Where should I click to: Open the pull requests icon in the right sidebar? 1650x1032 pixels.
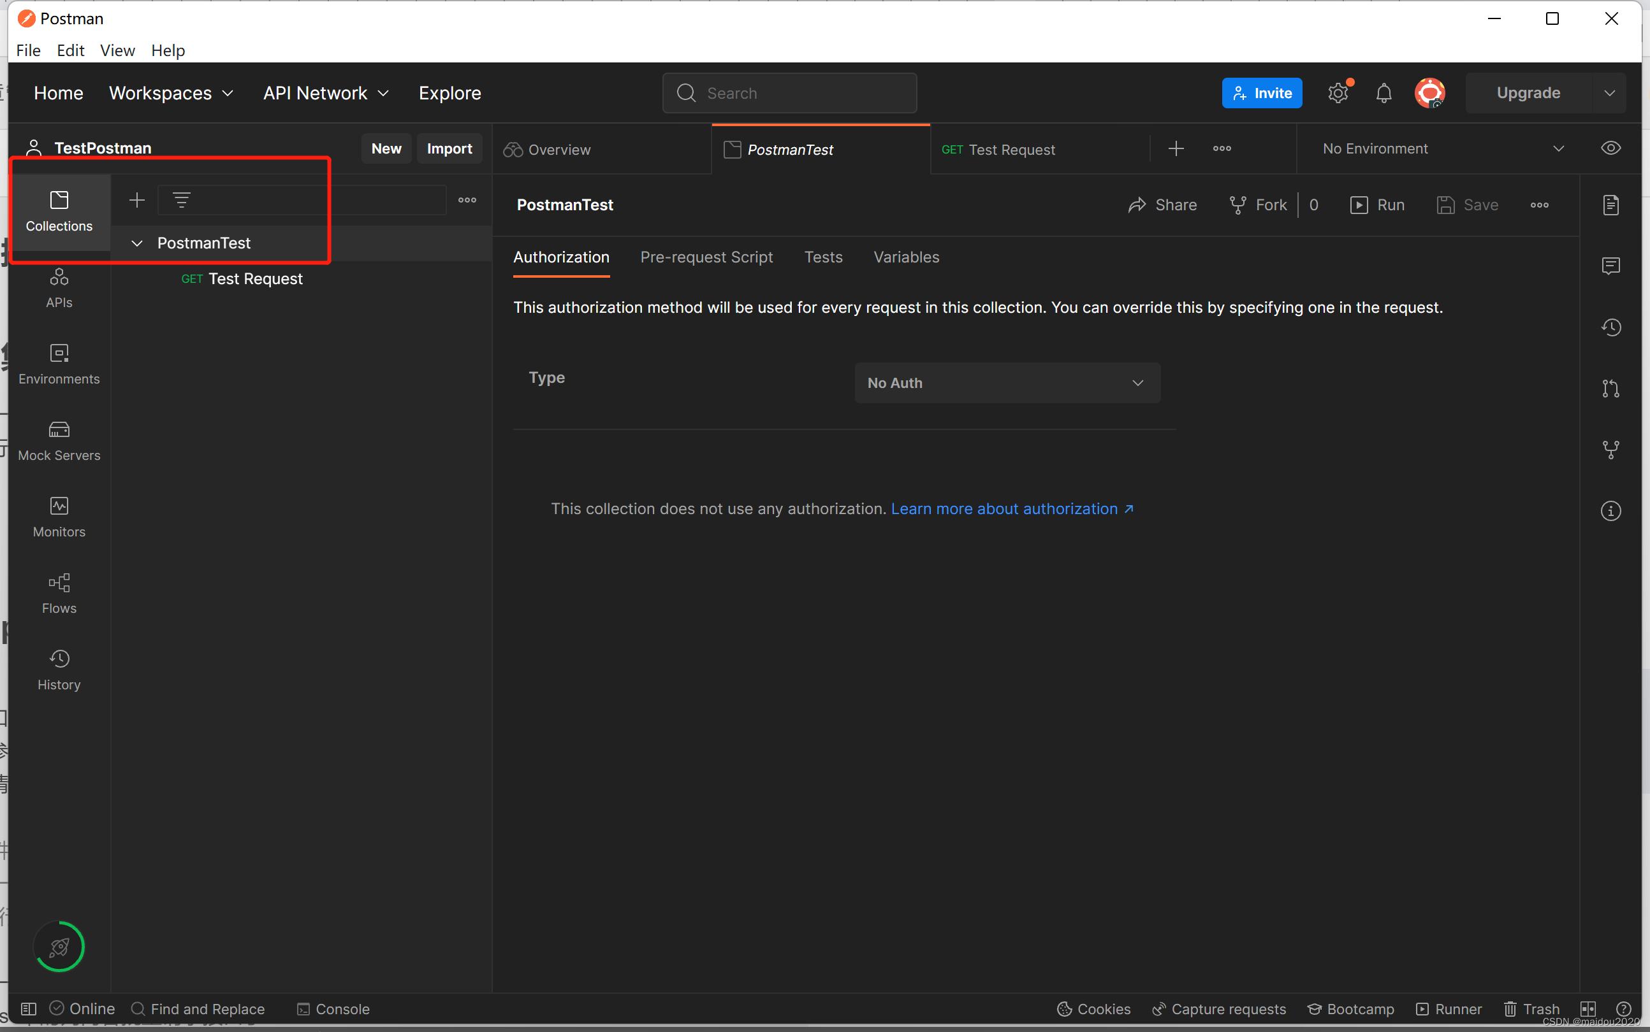(x=1610, y=389)
